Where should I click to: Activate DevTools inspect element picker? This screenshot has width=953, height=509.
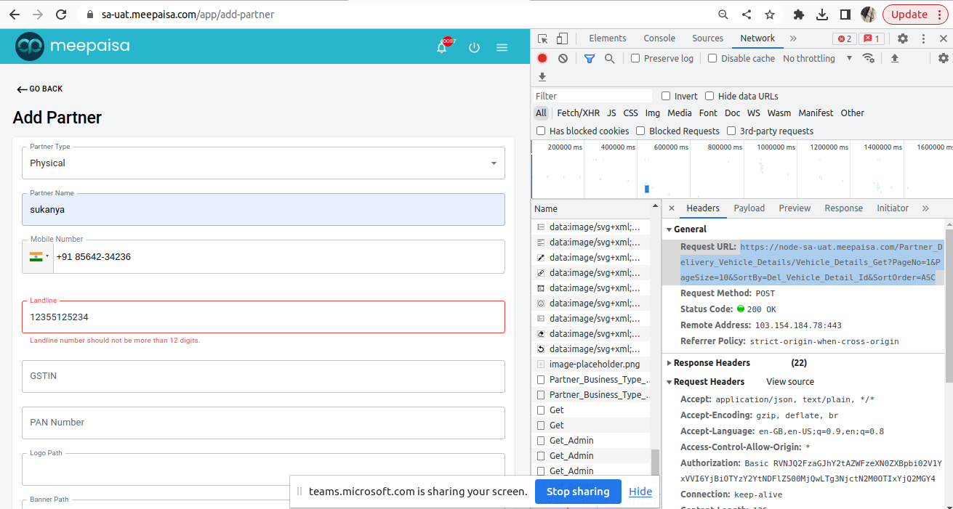pos(543,38)
